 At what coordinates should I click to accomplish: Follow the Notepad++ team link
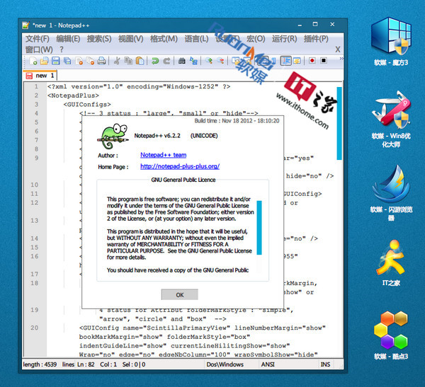163,155
